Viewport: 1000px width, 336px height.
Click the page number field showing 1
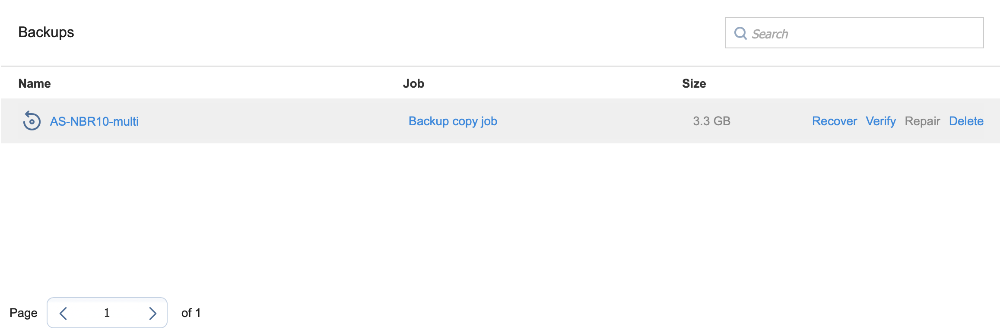click(107, 313)
